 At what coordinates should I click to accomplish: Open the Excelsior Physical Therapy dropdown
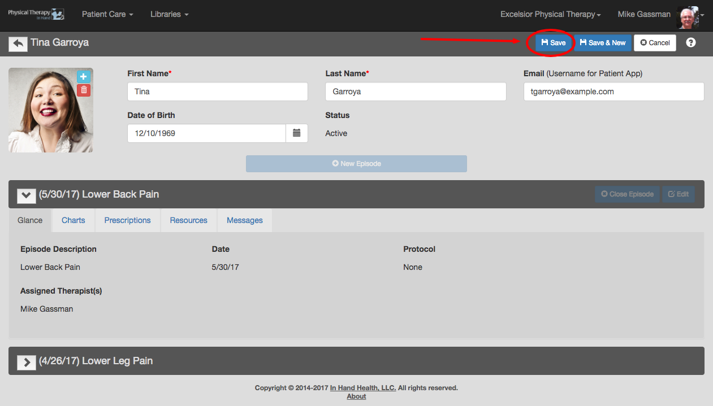click(550, 14)
